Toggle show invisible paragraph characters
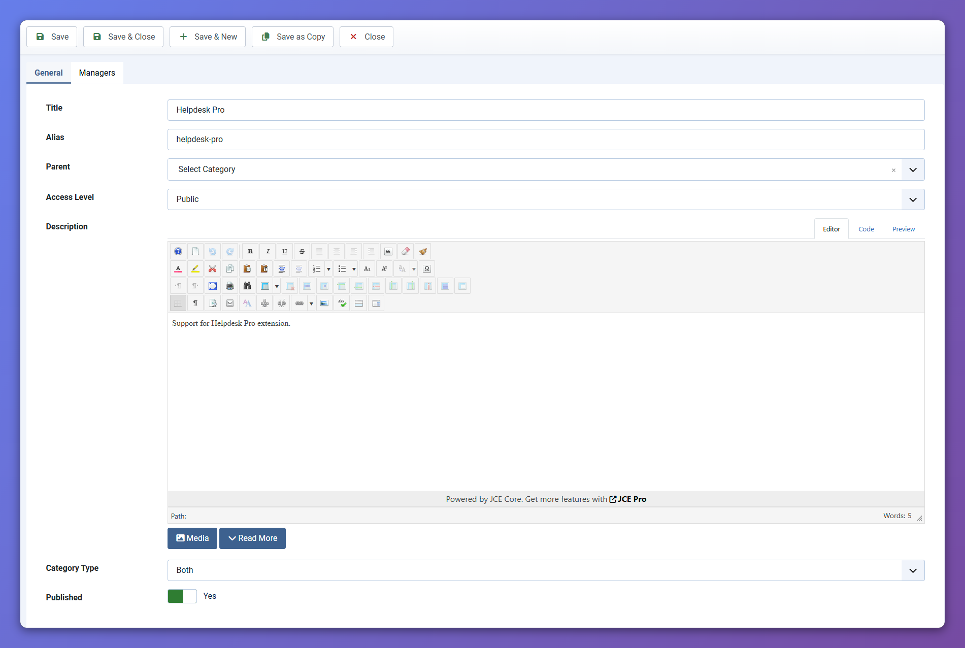This screenshot has height=648, width=965. (195, 303)
